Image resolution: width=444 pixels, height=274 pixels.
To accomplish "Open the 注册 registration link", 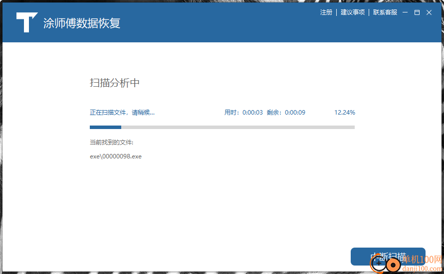I will coord(326,12).
